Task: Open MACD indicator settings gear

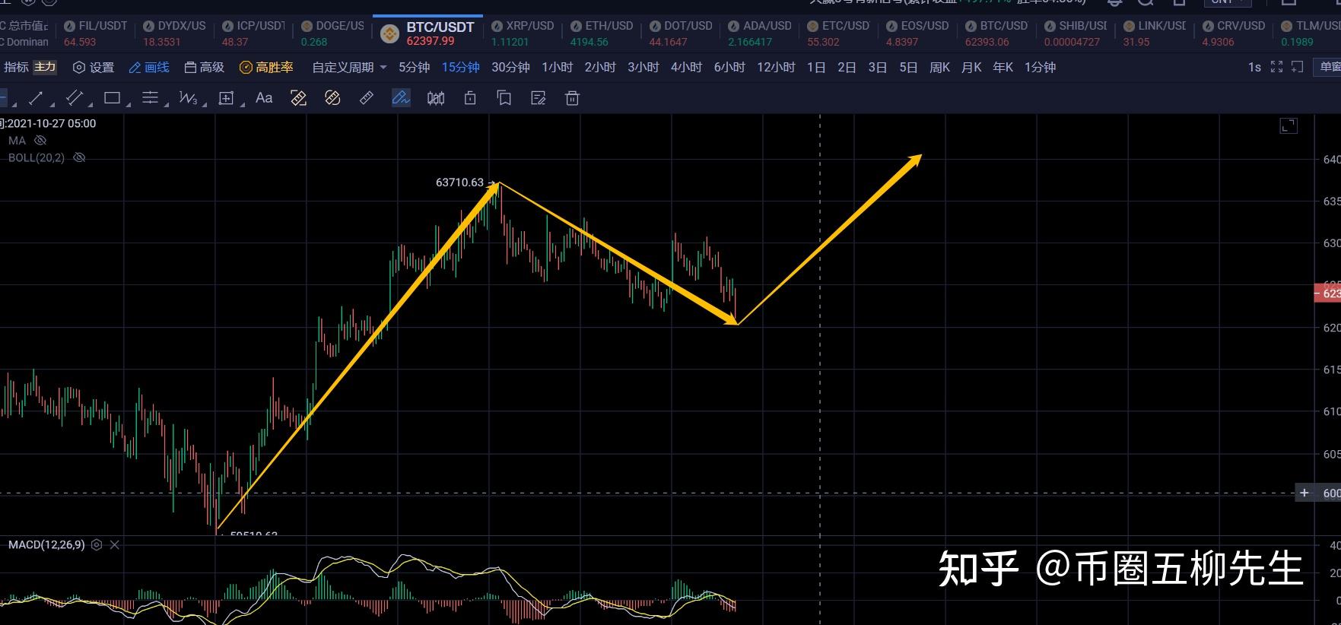Action: 97,544
